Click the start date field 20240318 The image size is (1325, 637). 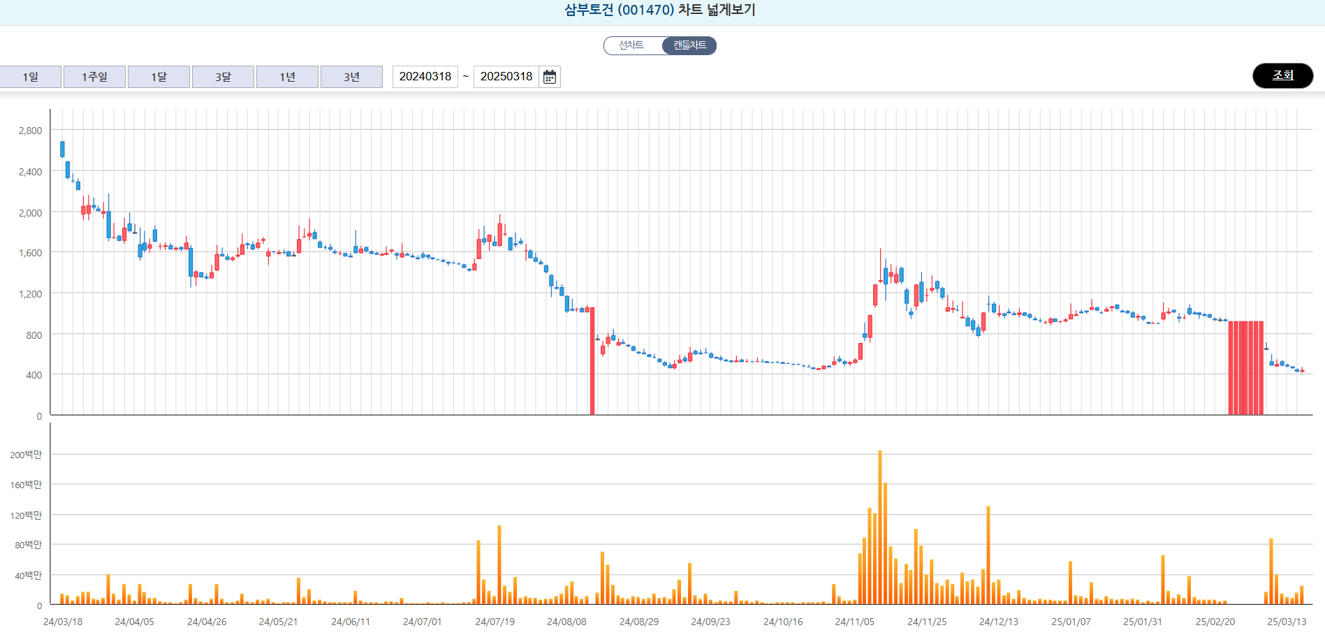[x=425, y=77]
